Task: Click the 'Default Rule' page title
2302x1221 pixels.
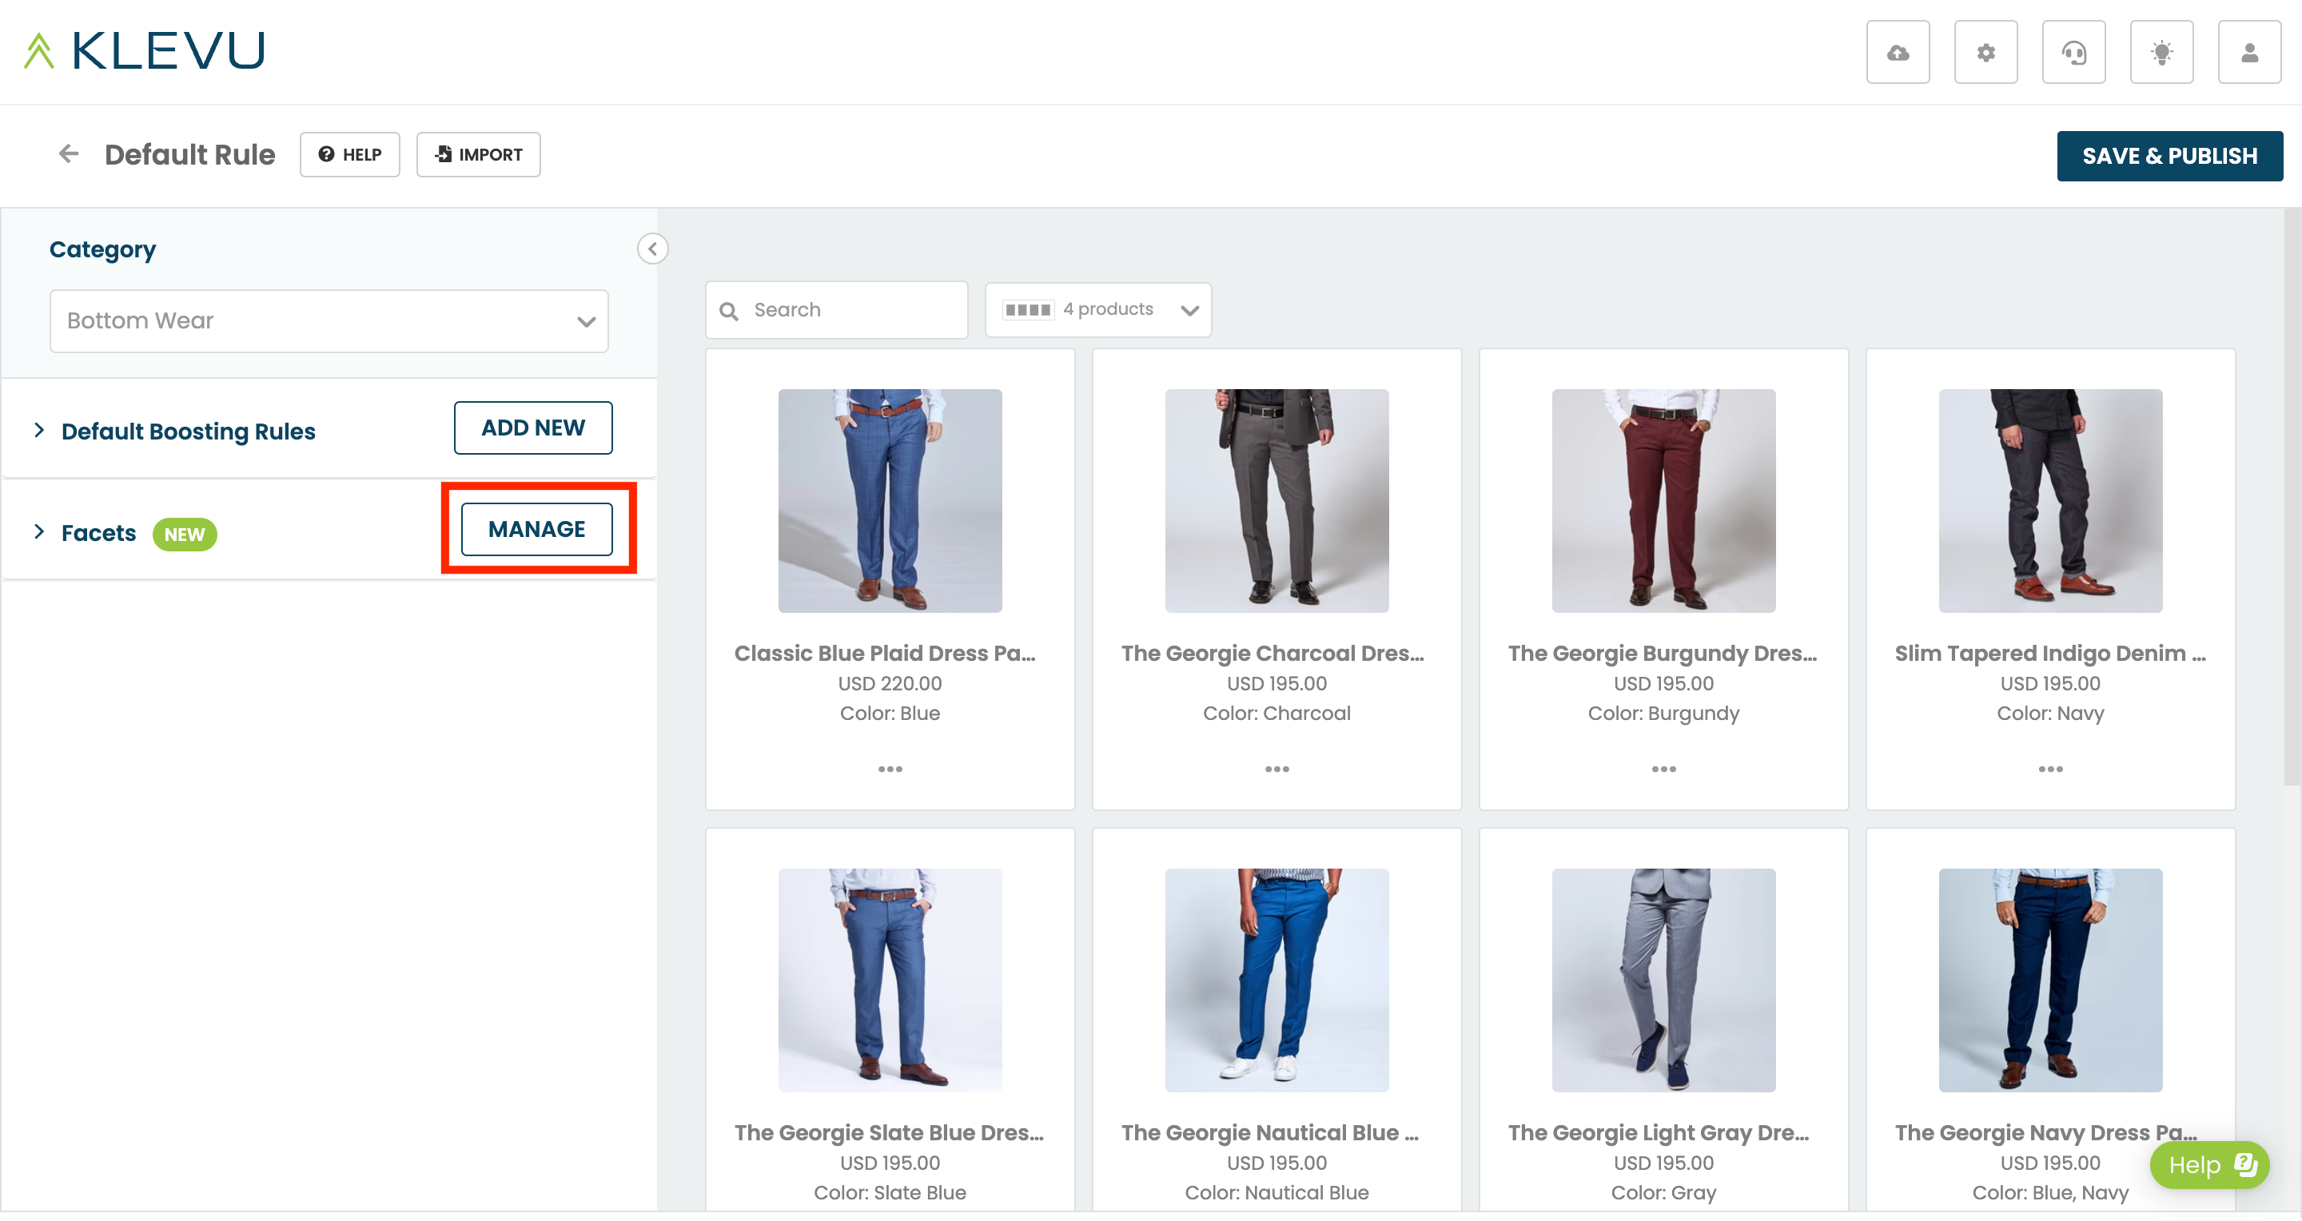Action: [x=190, y=154]
